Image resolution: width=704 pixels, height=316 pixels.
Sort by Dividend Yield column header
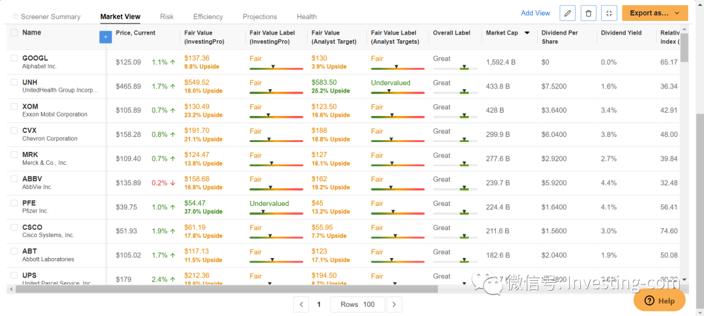(x=621, y=33)
